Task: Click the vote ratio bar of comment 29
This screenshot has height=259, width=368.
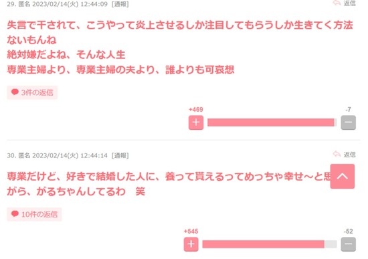Action: [x=272, y=122]
